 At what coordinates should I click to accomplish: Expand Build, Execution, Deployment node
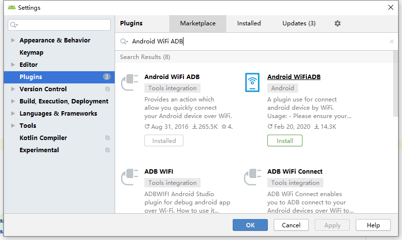click(13, 101)
